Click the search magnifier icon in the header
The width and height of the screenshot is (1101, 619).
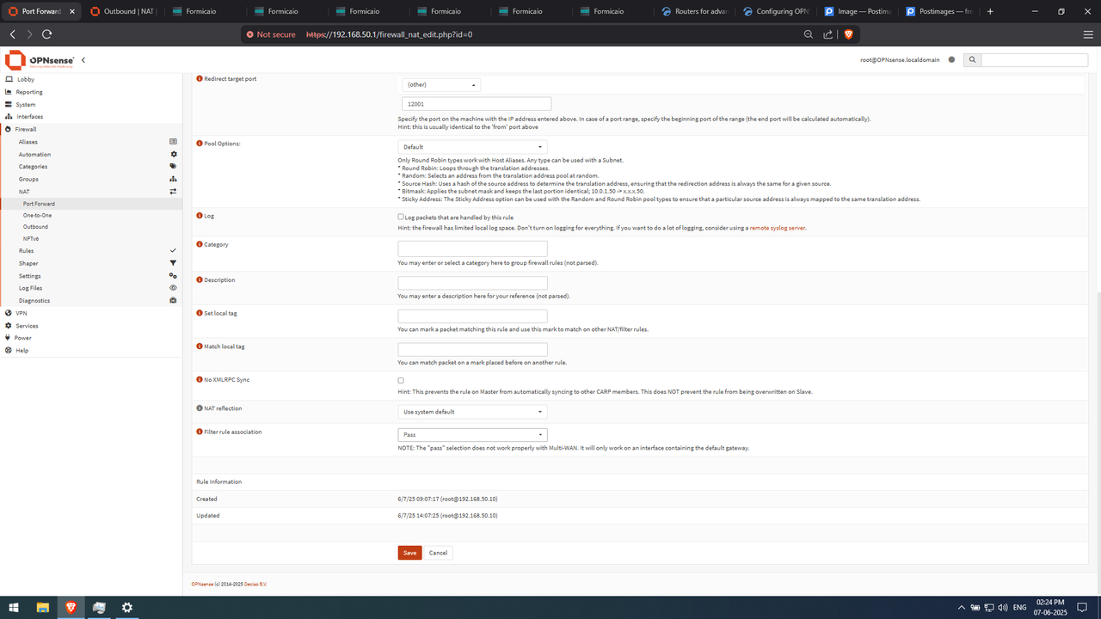[x=971, y=60]
